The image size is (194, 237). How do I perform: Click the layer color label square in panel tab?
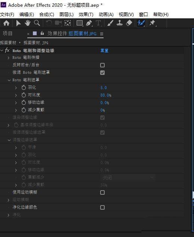point(35,33)
